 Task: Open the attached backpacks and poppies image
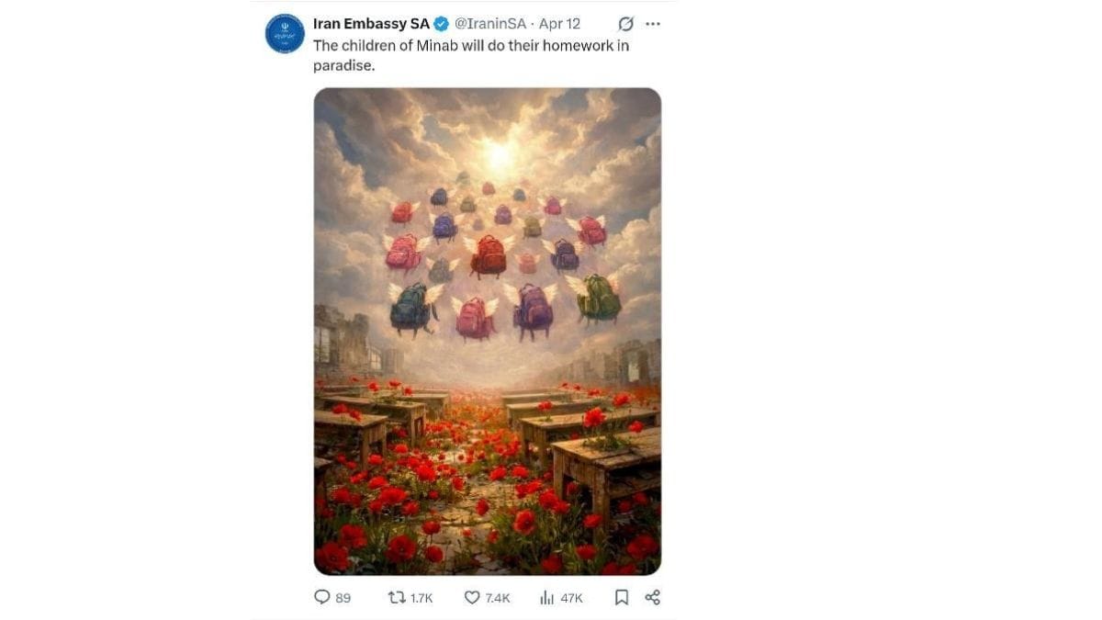click(488, 367)
